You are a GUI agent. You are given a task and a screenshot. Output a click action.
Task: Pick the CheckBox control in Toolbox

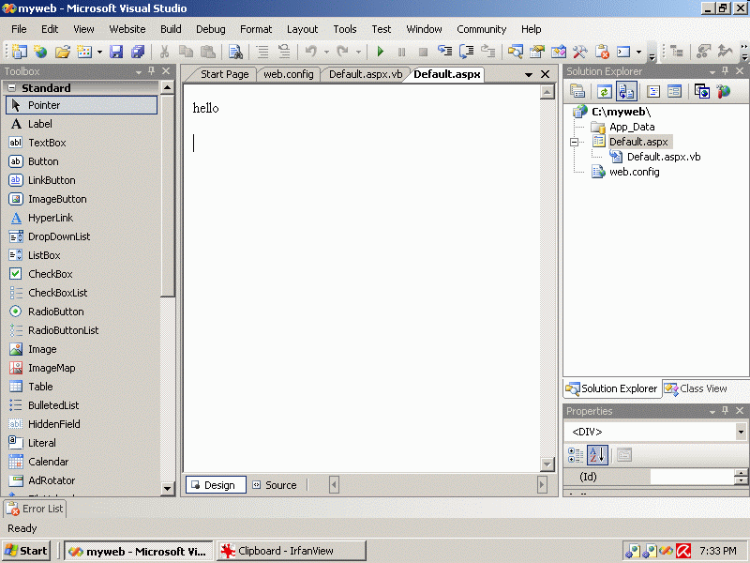50,274
